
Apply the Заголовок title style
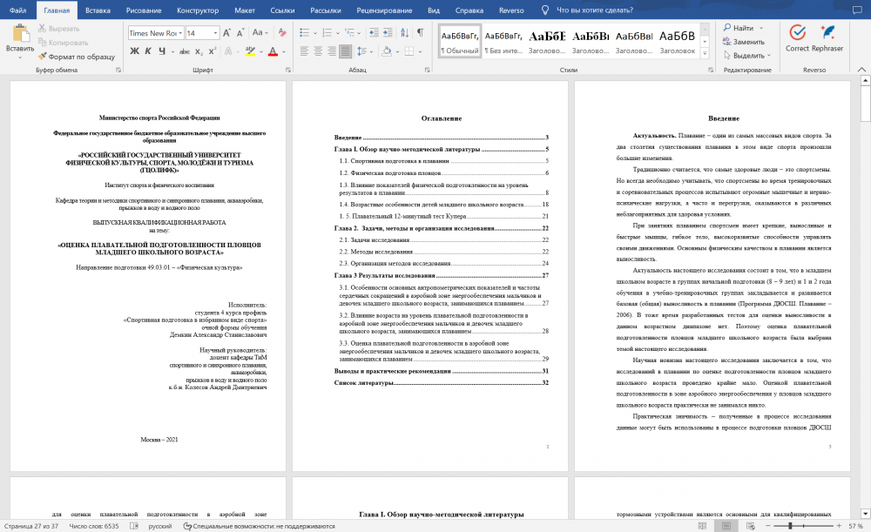[677, 41]
